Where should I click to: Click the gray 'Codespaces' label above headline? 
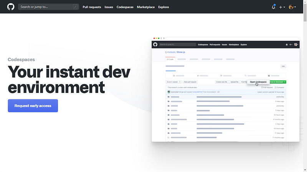click(x=21, y=60)
